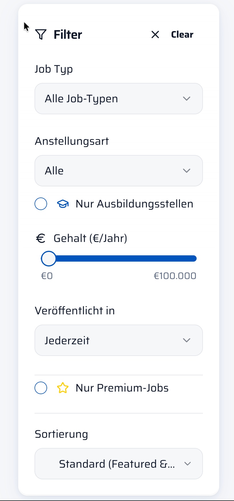Click the Nur Ausbildungsstellen label
Image resolution: width=234 pixels, height=501 pixels.
tap(134, 204)
